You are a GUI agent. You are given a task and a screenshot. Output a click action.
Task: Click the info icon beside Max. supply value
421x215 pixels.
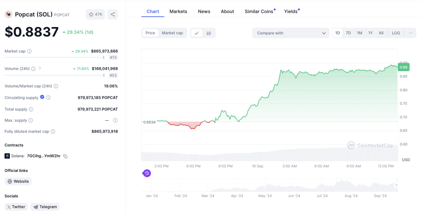point(115,120)
